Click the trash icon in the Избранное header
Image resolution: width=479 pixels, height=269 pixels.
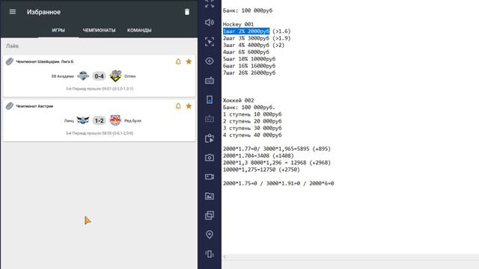tap(187, 12)
